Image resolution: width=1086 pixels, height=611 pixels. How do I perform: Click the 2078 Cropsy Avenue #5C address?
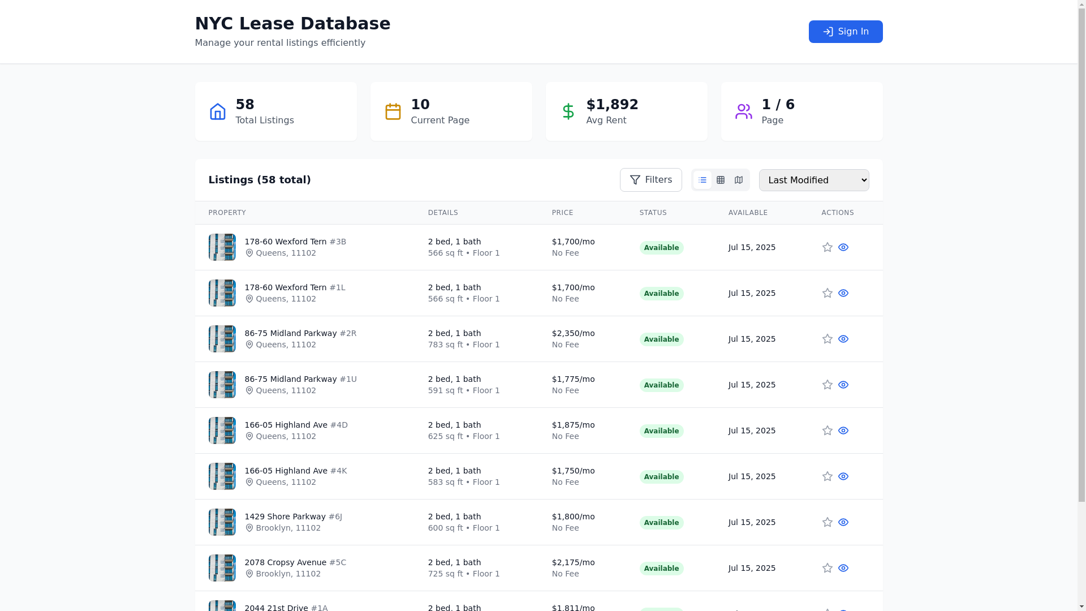click(295, 562)
